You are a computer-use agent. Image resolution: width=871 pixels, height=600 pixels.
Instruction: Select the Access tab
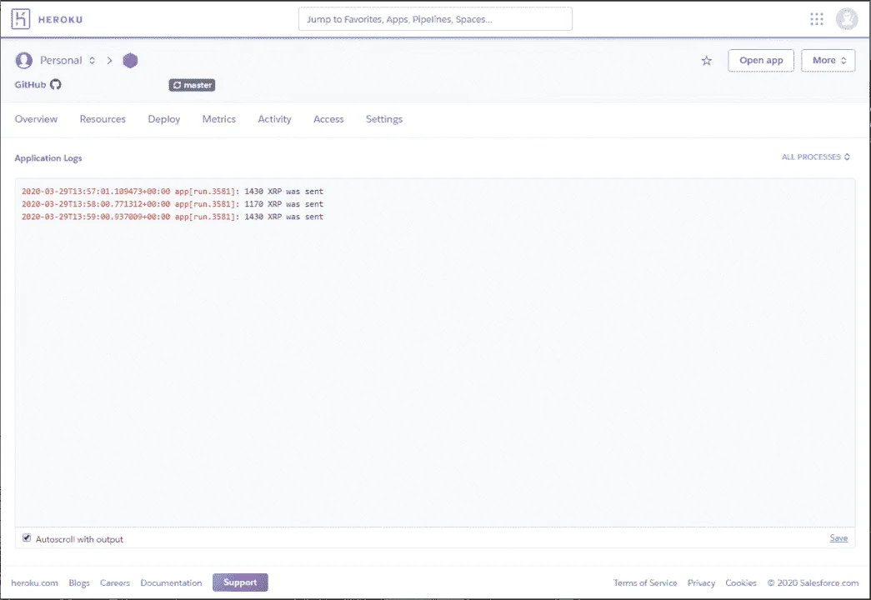328,119
